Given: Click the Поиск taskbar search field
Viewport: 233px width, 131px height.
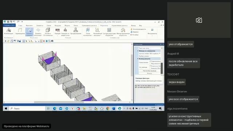Looking at the screenshot, I should pyautogui.click(x=27, y=108).
